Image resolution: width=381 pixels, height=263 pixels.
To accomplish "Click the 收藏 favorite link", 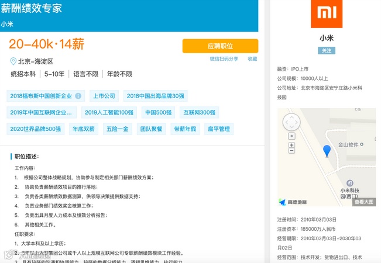I will 252,58.
